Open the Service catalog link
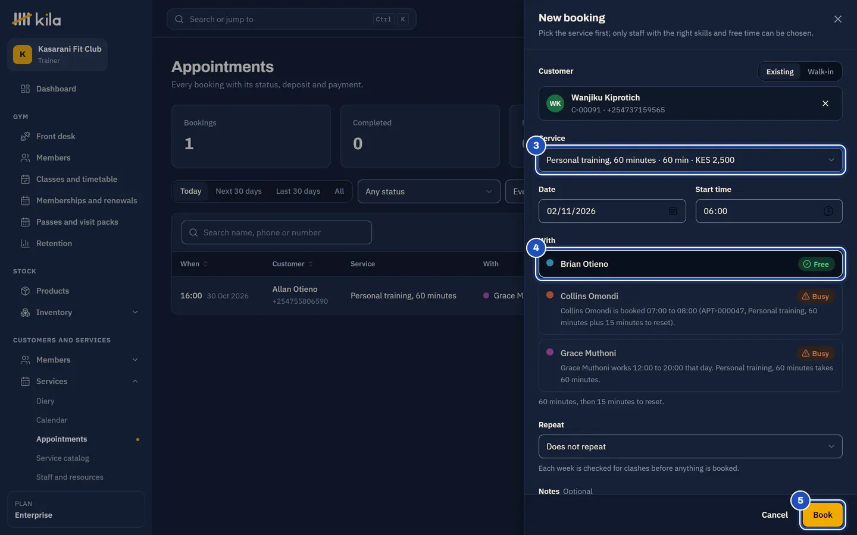The height and width of the screenshot is (535, 857). tap(62, 458)
